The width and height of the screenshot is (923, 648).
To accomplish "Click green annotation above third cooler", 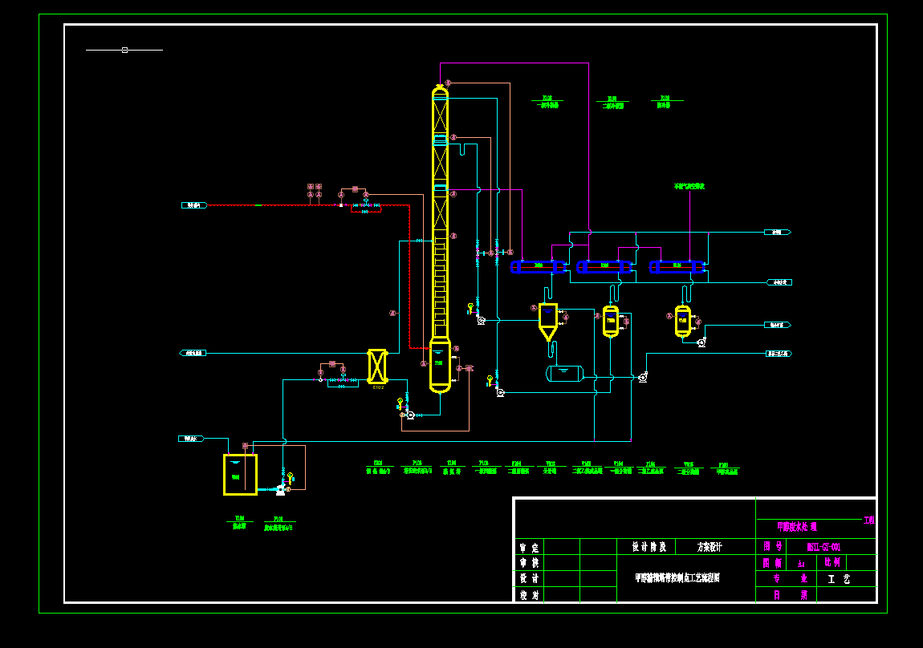I will tap(689, 186).
